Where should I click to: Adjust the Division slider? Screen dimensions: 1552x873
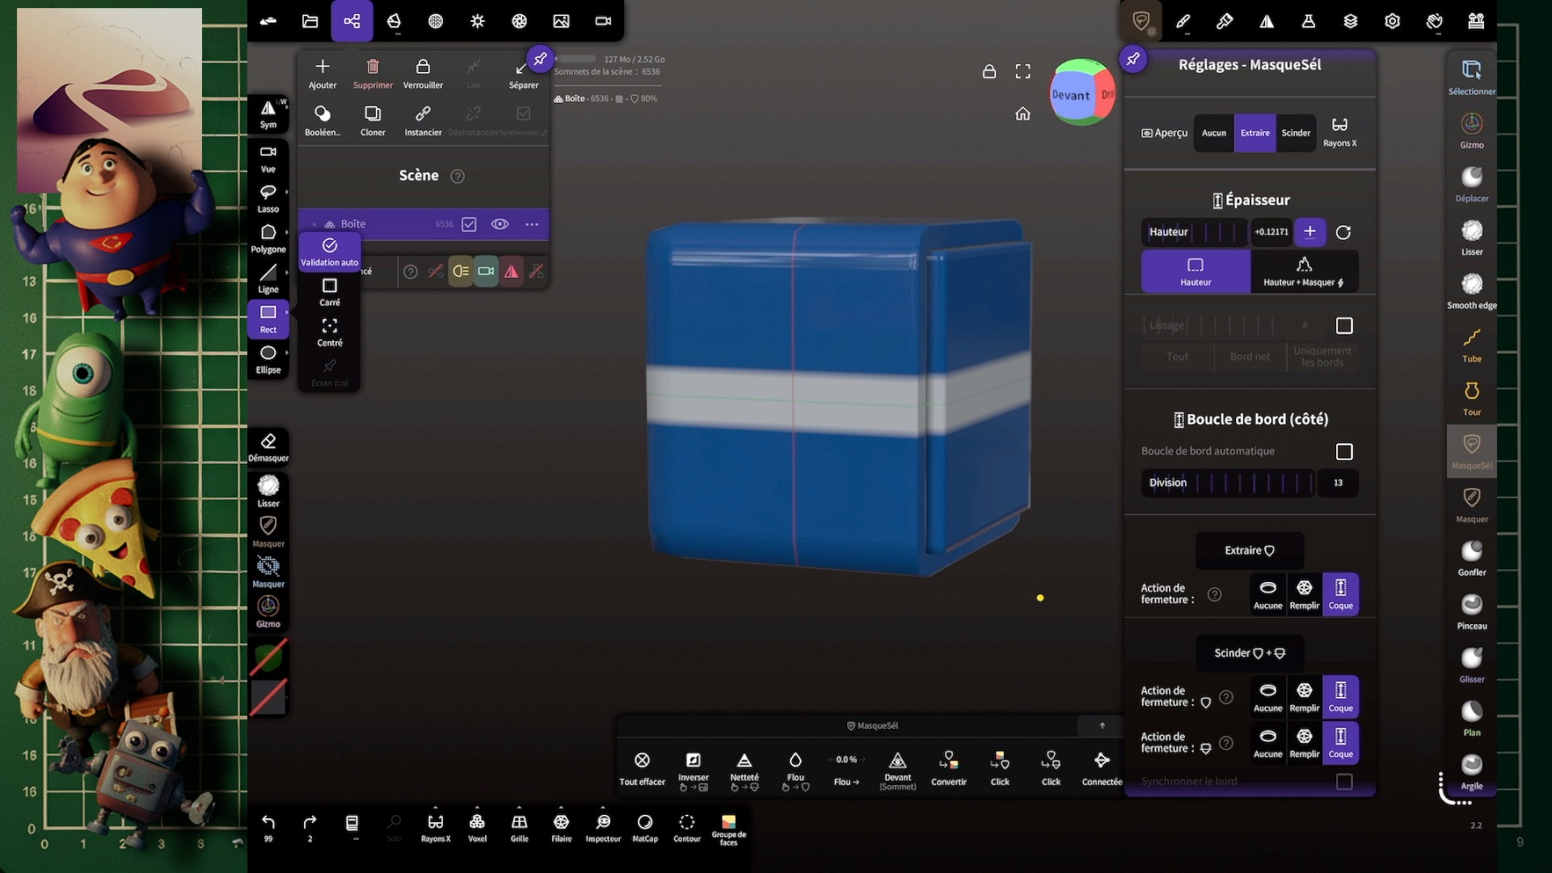point(1227,483)
